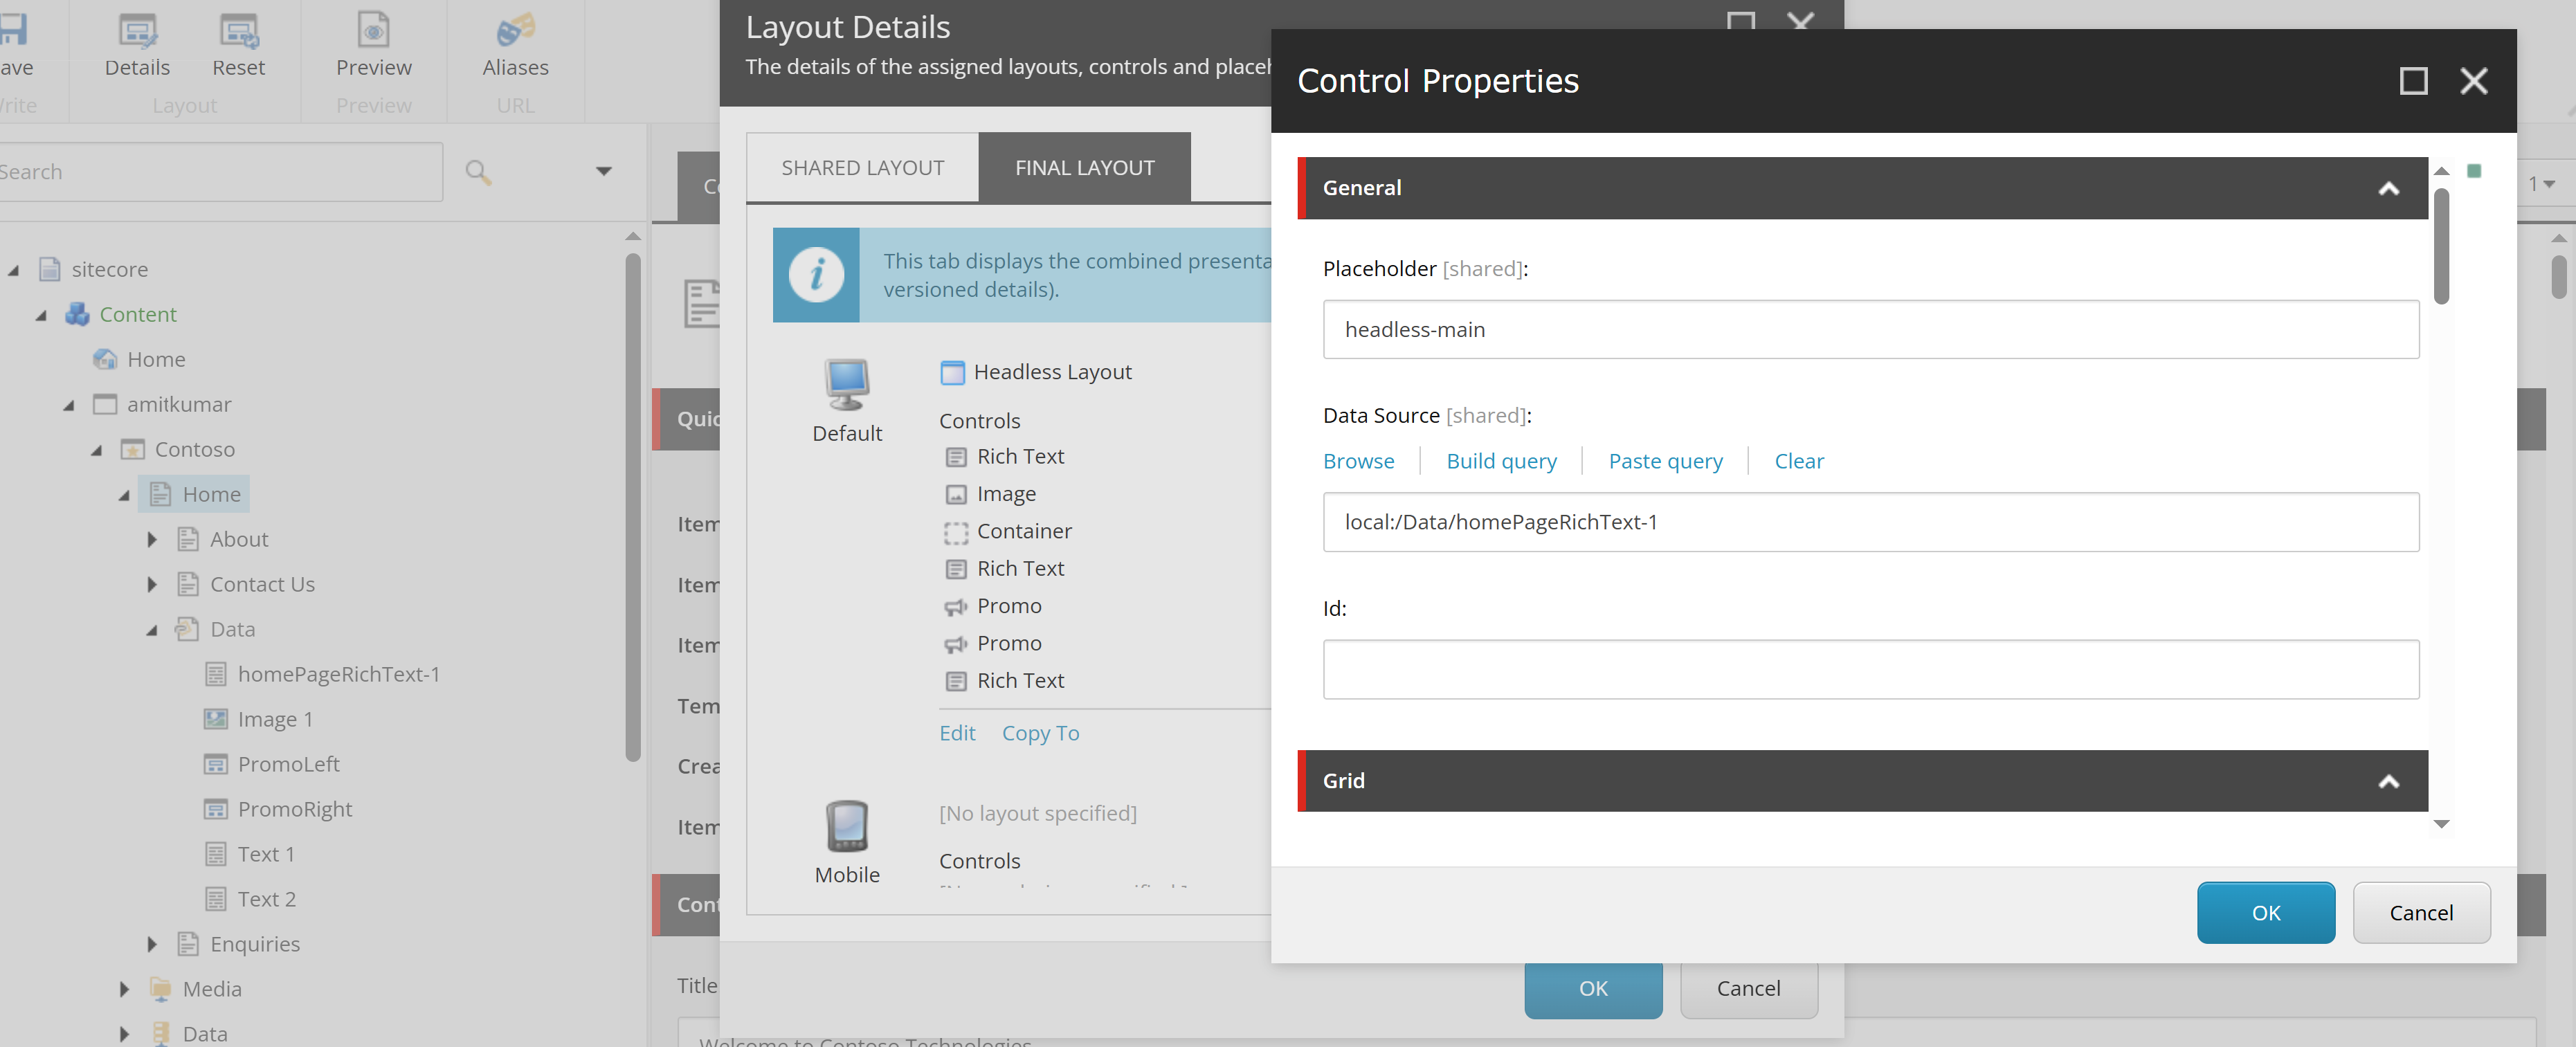The width and height of the screenshot is (2576, 1047).
Task: Click the Placeholder input field
Action: coord(1870,329)
